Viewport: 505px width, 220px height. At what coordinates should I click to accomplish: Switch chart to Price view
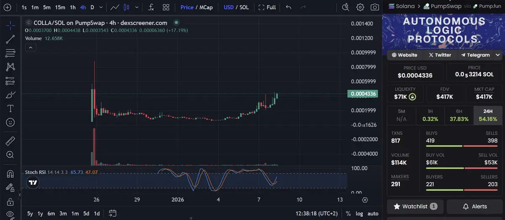187,7
